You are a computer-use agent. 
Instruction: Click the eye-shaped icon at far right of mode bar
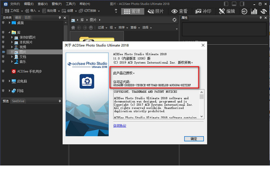264,12
